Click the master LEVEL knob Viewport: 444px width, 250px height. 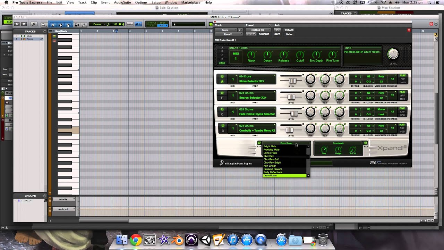click(393, 54)
